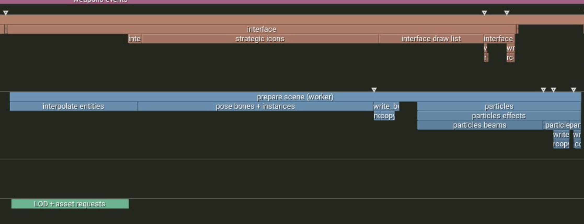Select the memcopy block below write_b
Screen dimensions: 584x224
(384, 116)
